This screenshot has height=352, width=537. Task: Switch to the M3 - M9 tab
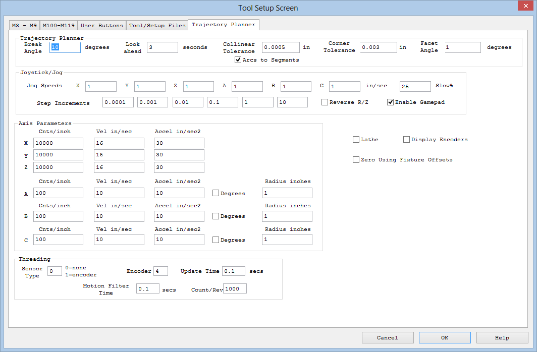point(23,25)
